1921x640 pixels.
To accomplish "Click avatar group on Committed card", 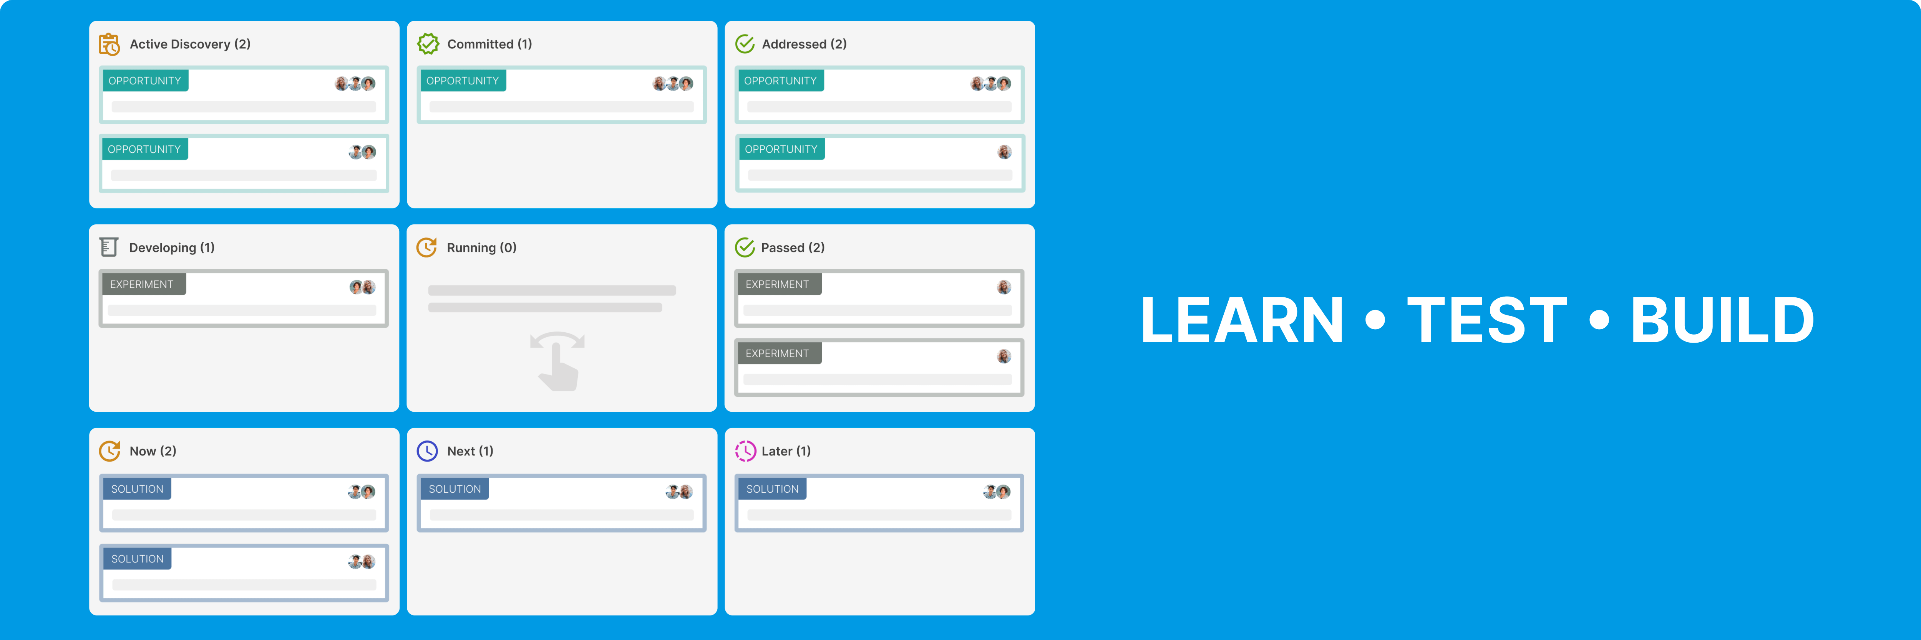I will (670, 83).
